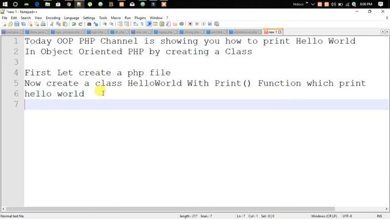Click the Print toolbar icon
This screenshot has width=390, height=219.
43,24
